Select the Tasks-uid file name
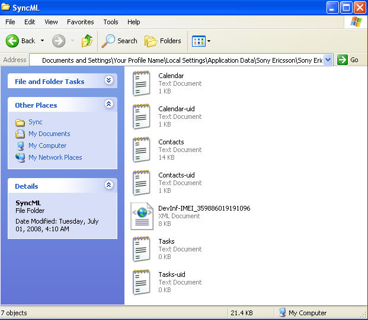Screen dimensions: 368x320 pos(172,274)
